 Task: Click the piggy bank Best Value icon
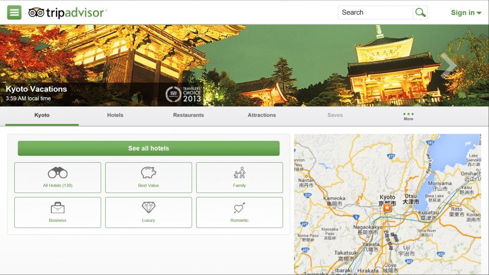(149, 172)
